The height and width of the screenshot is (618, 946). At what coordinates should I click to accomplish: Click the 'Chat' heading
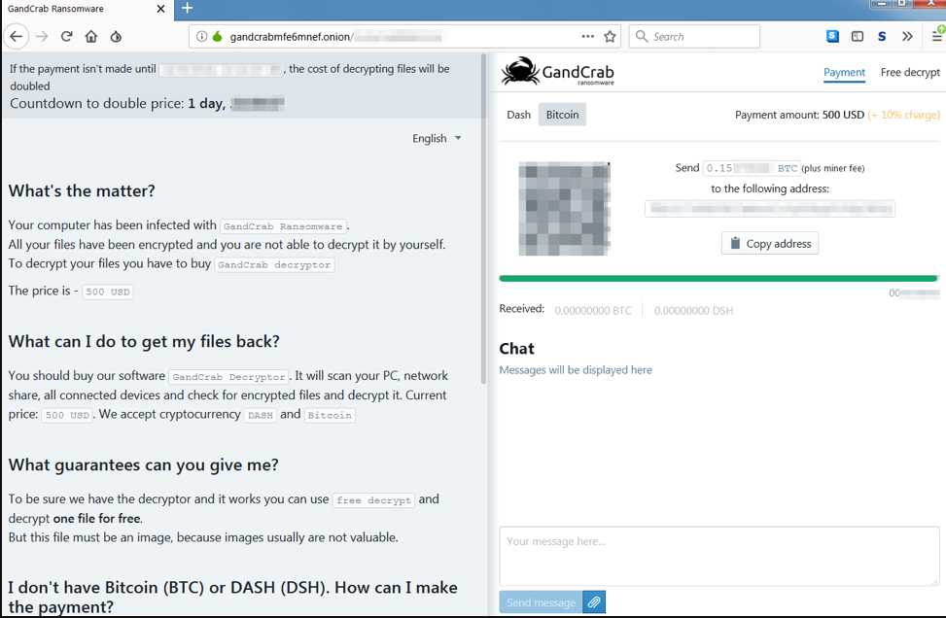tap(516, 349)
